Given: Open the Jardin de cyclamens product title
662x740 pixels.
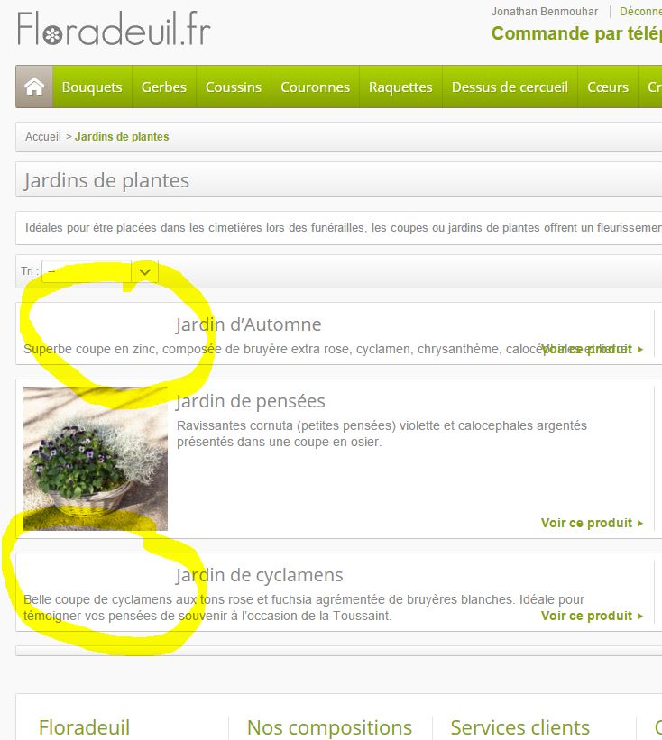Looking at the screenshot, I should tap(259, 575).
